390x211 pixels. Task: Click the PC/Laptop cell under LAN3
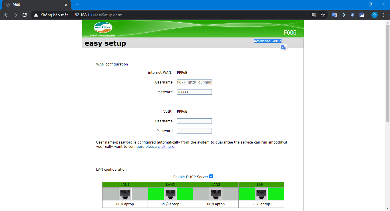[x=216, y=204]
